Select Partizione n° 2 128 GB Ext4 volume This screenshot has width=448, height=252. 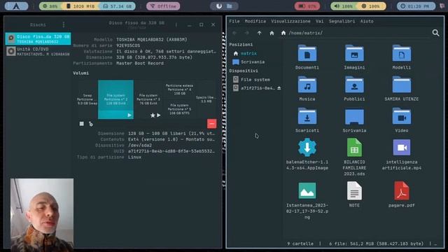(115, 99)
